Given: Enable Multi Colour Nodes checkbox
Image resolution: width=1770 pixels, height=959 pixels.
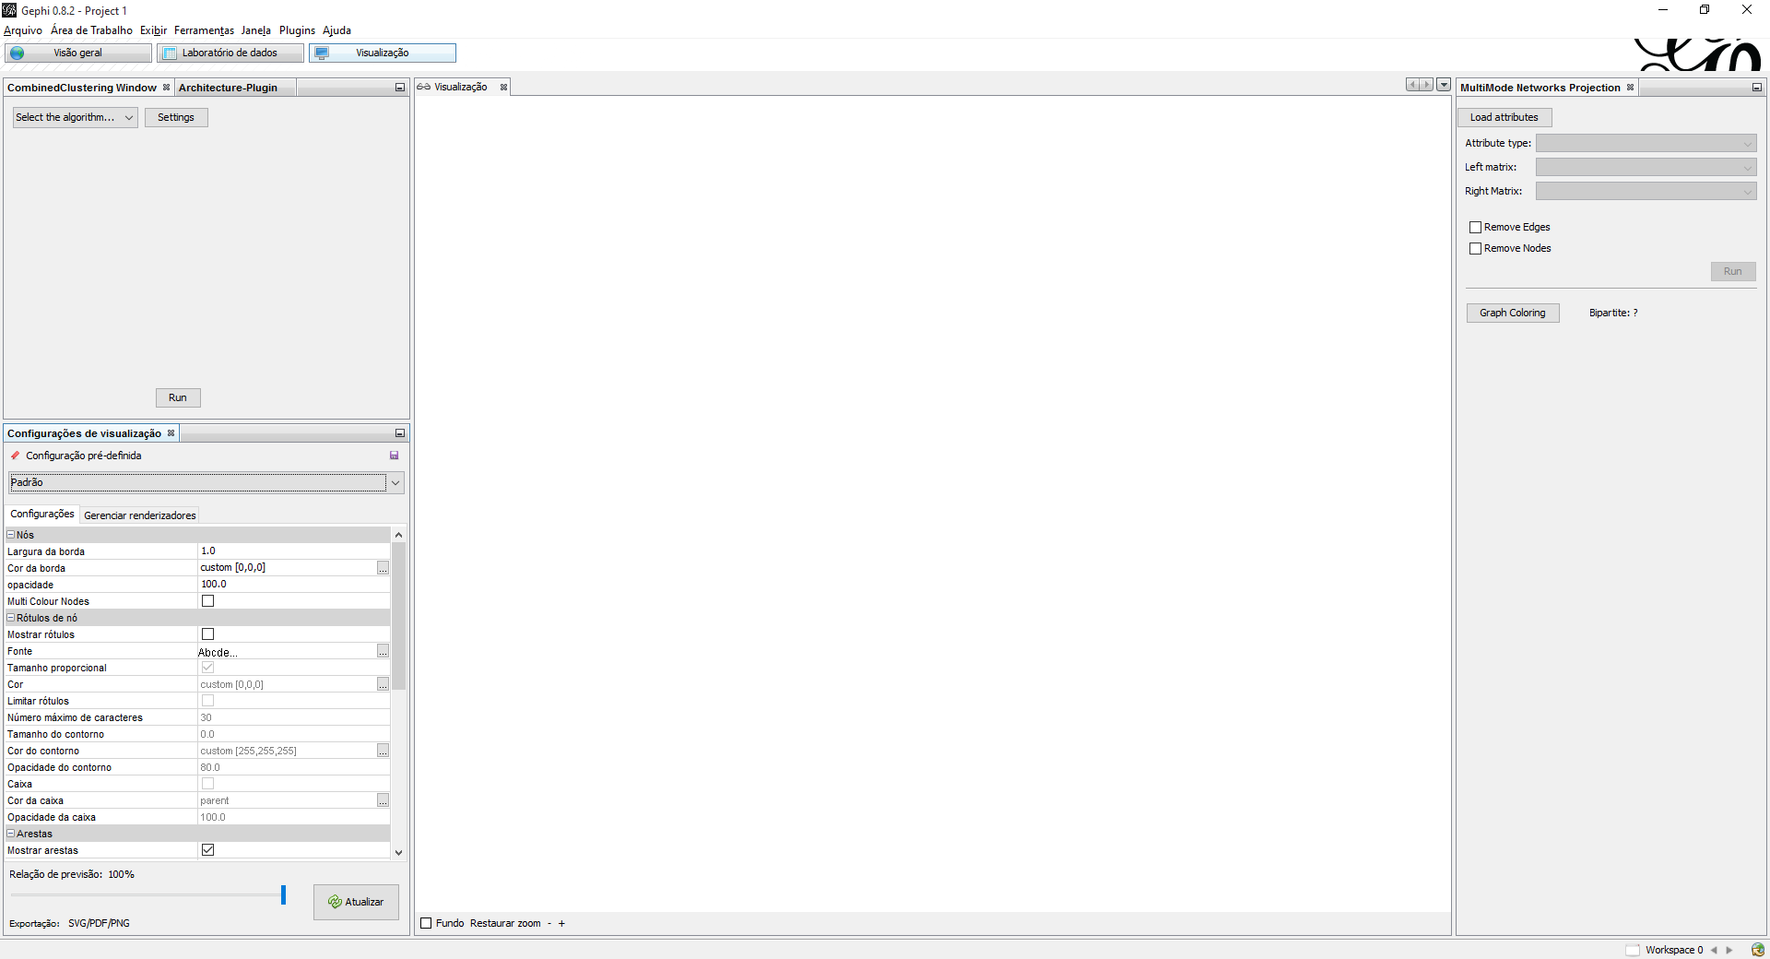Looking at the screenshot, I should pyautogui.click(x=207, y=601).
